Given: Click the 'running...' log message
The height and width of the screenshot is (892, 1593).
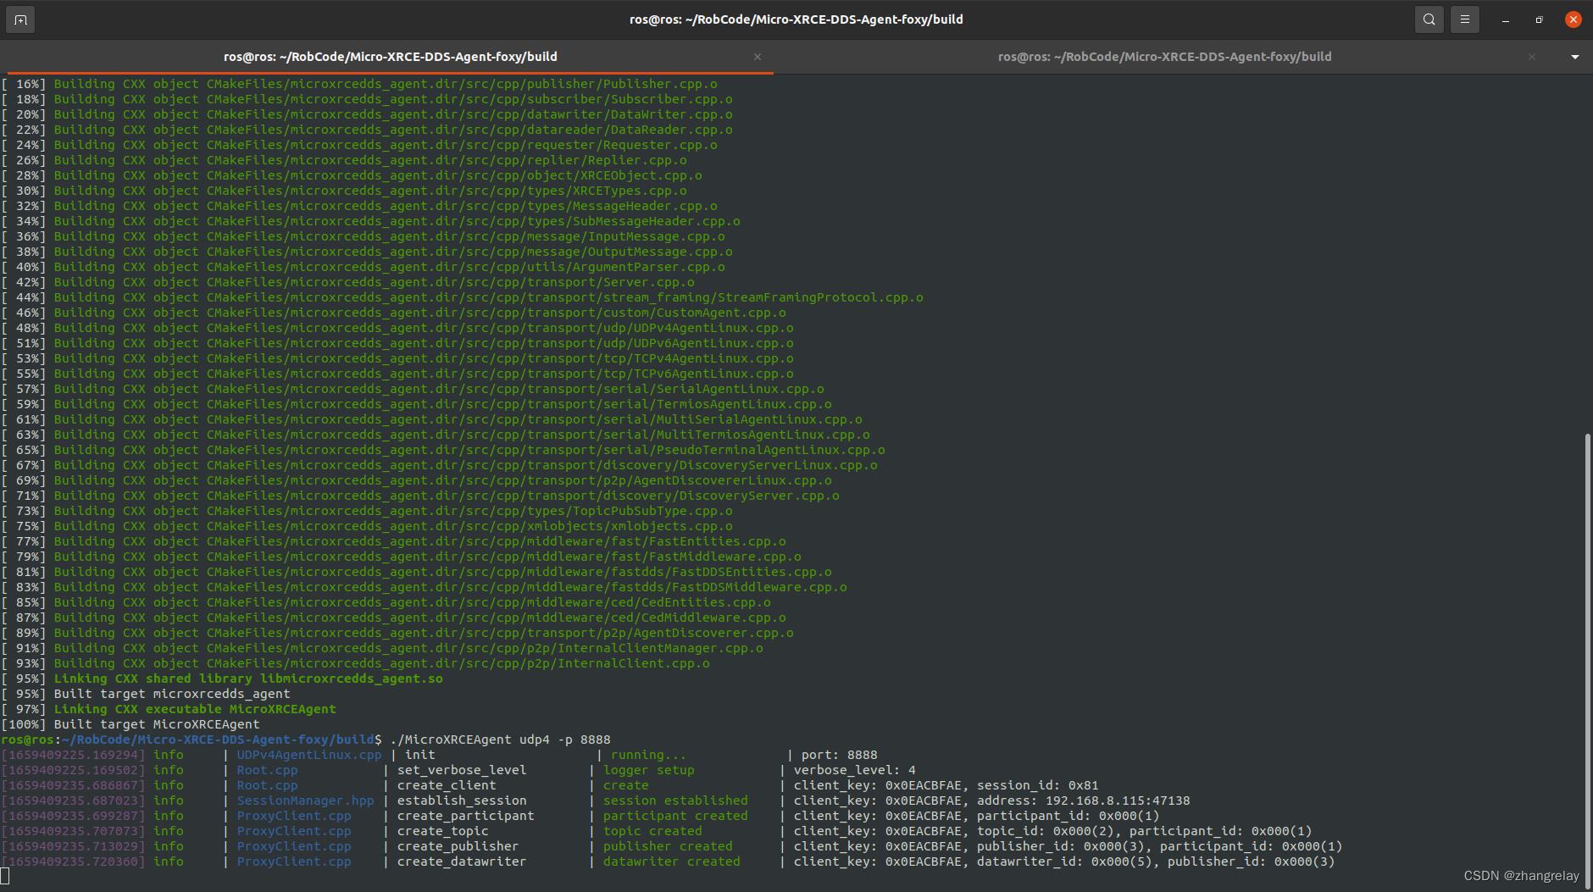Looking at the screenshot, I should pyautogui.click(x=648, y=755).
